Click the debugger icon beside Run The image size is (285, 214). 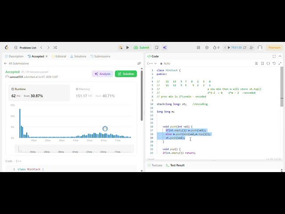tap(121, 48)
